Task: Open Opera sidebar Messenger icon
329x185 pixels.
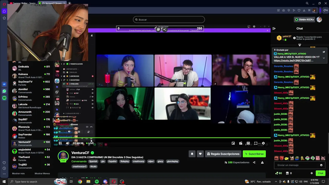Action: [4, 84]
